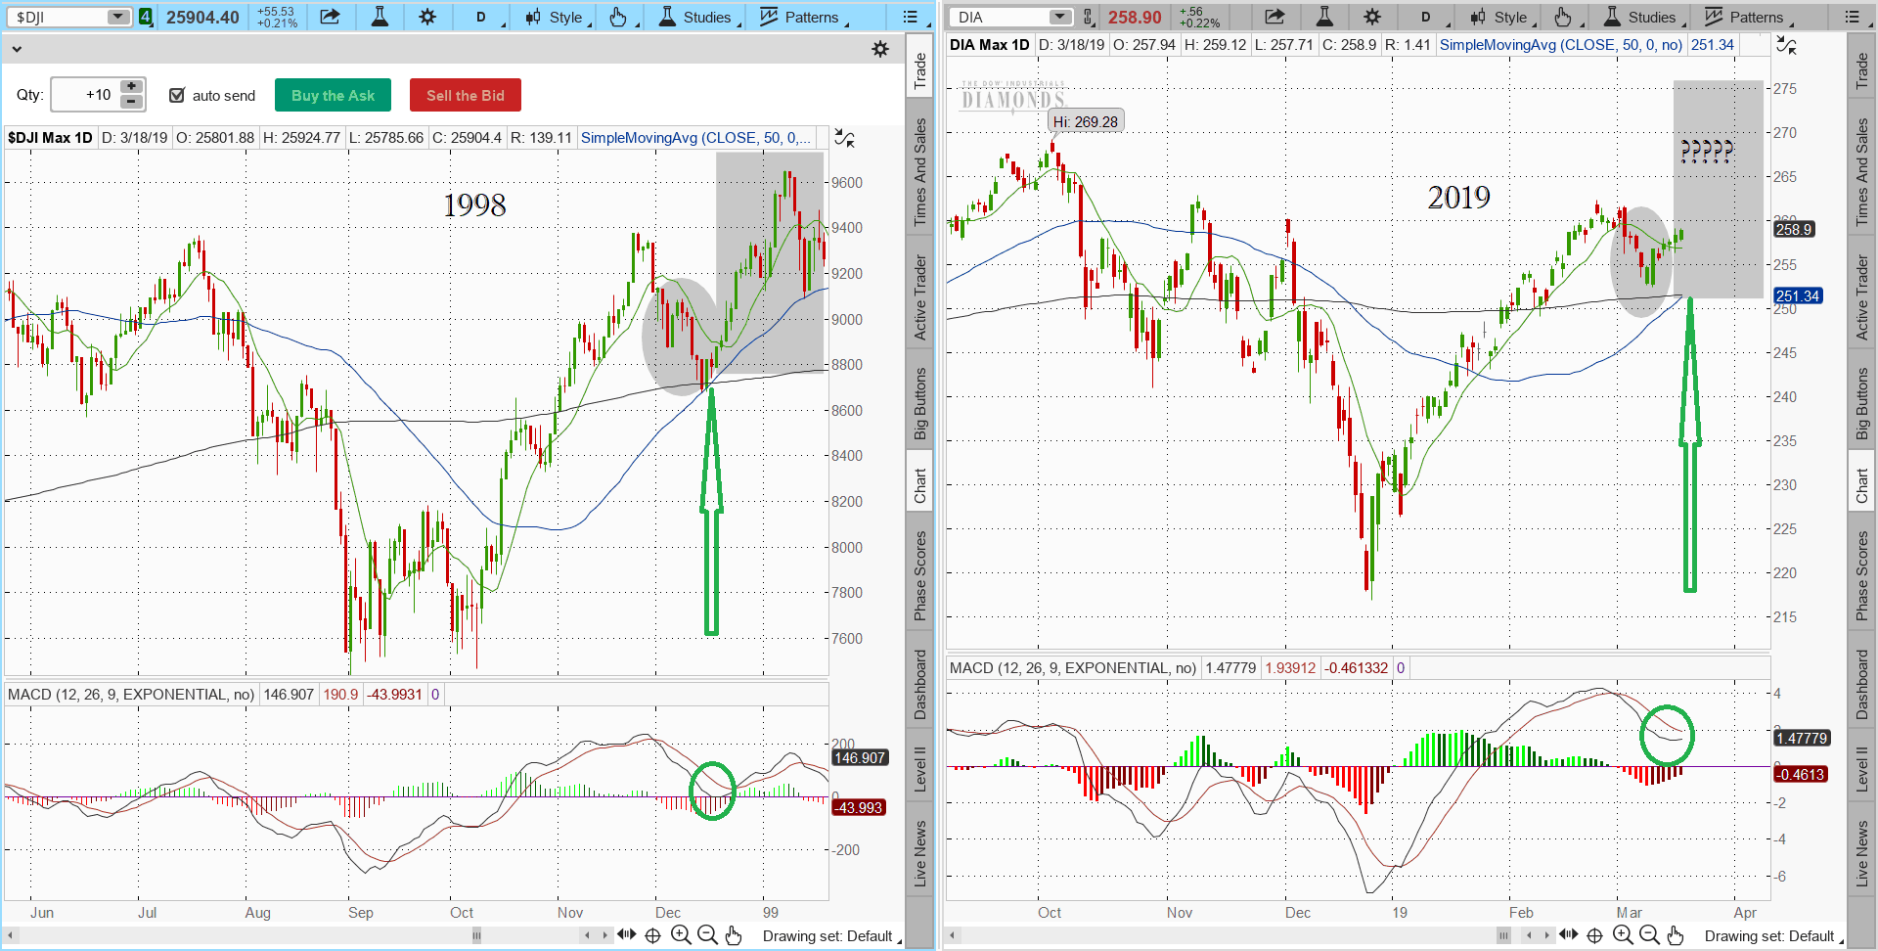Click zoom out magnifier under the DIA chart
1878x951 pixels.
point(1649,935)
